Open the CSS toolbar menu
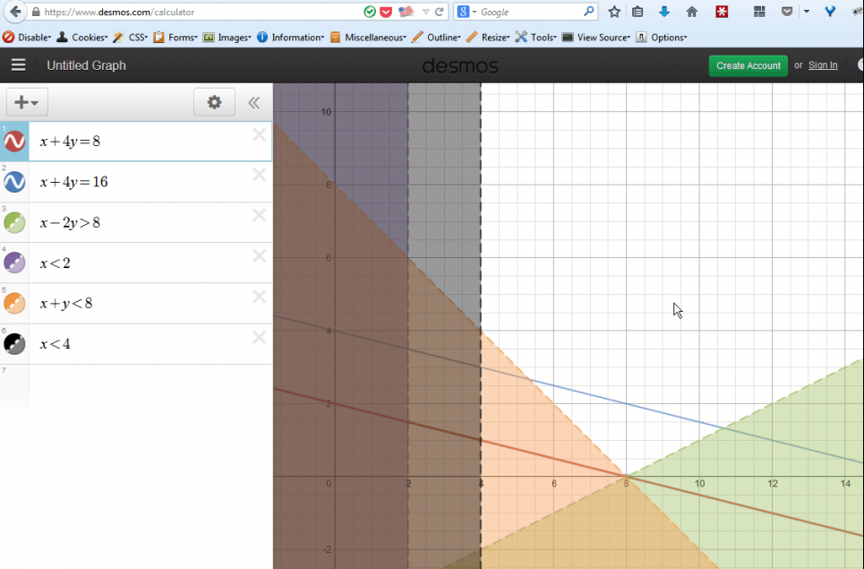864x569 pixels. click(x=135, y=38)
